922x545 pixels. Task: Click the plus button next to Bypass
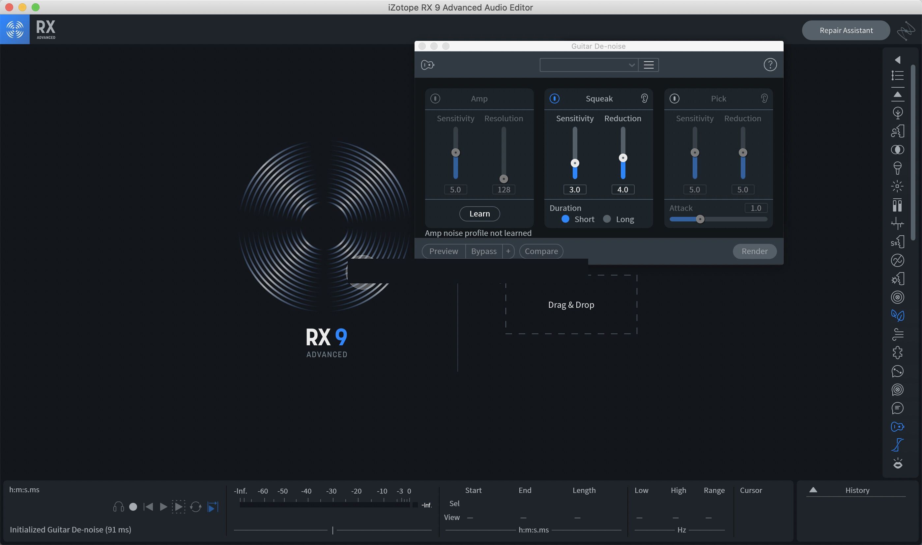coord(508,250)
